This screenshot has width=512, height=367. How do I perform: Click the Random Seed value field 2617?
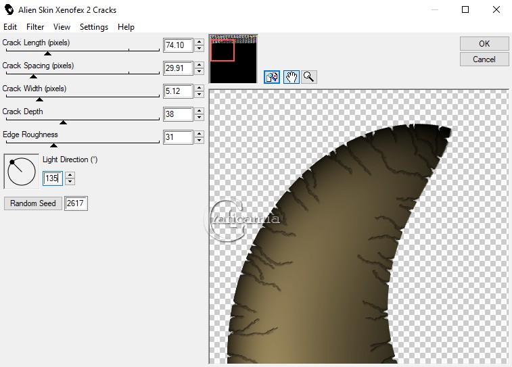coord(76,203)
